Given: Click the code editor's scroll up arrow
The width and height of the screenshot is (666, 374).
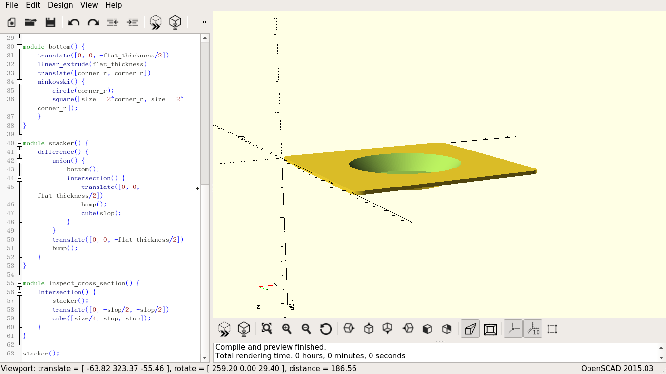Looking at the screenshot, I should [205, 38].
